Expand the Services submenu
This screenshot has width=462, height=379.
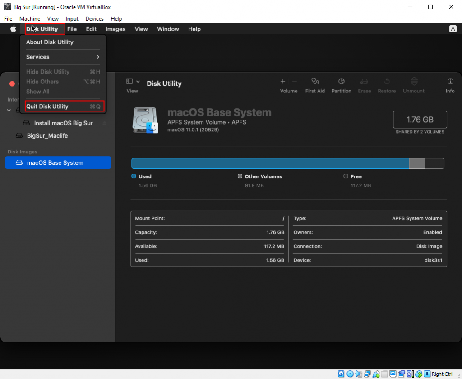(x=63, y=57)
